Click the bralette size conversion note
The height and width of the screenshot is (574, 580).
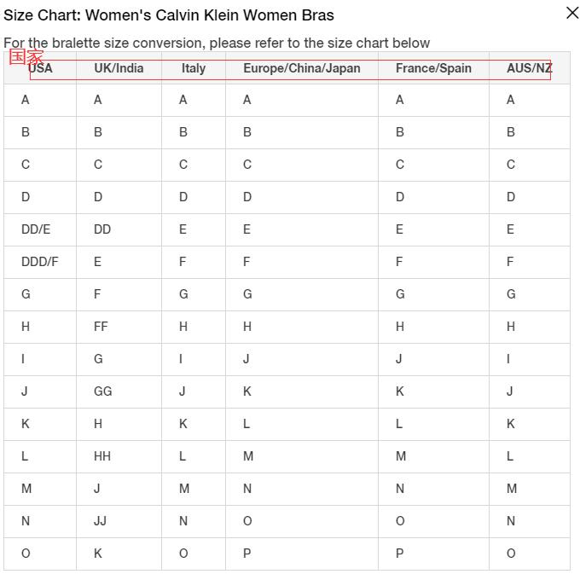pyautogui.click(x=217, y=43)
